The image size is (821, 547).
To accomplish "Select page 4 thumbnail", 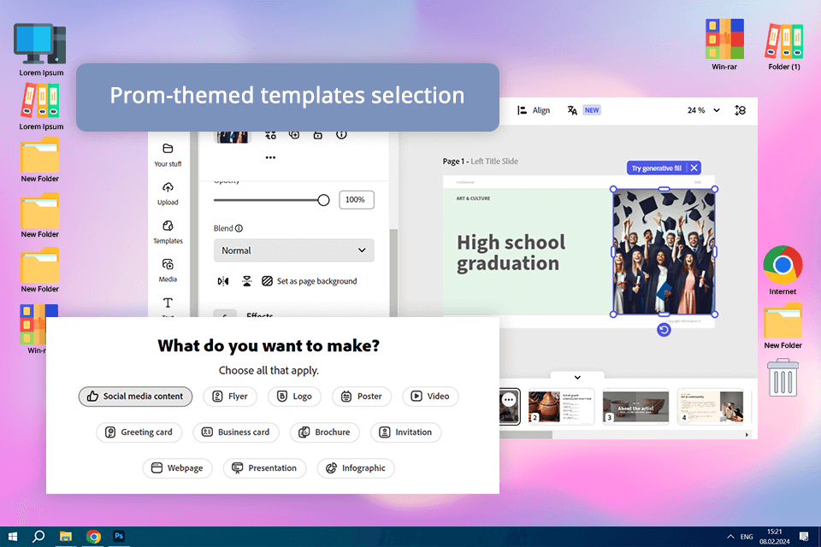I will [x=711, y=406].
